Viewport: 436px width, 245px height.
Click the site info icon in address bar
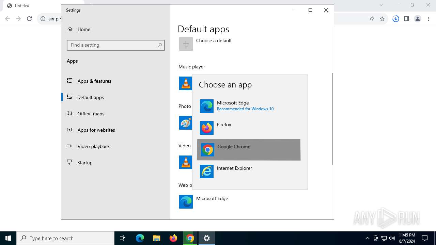point(43,19)
